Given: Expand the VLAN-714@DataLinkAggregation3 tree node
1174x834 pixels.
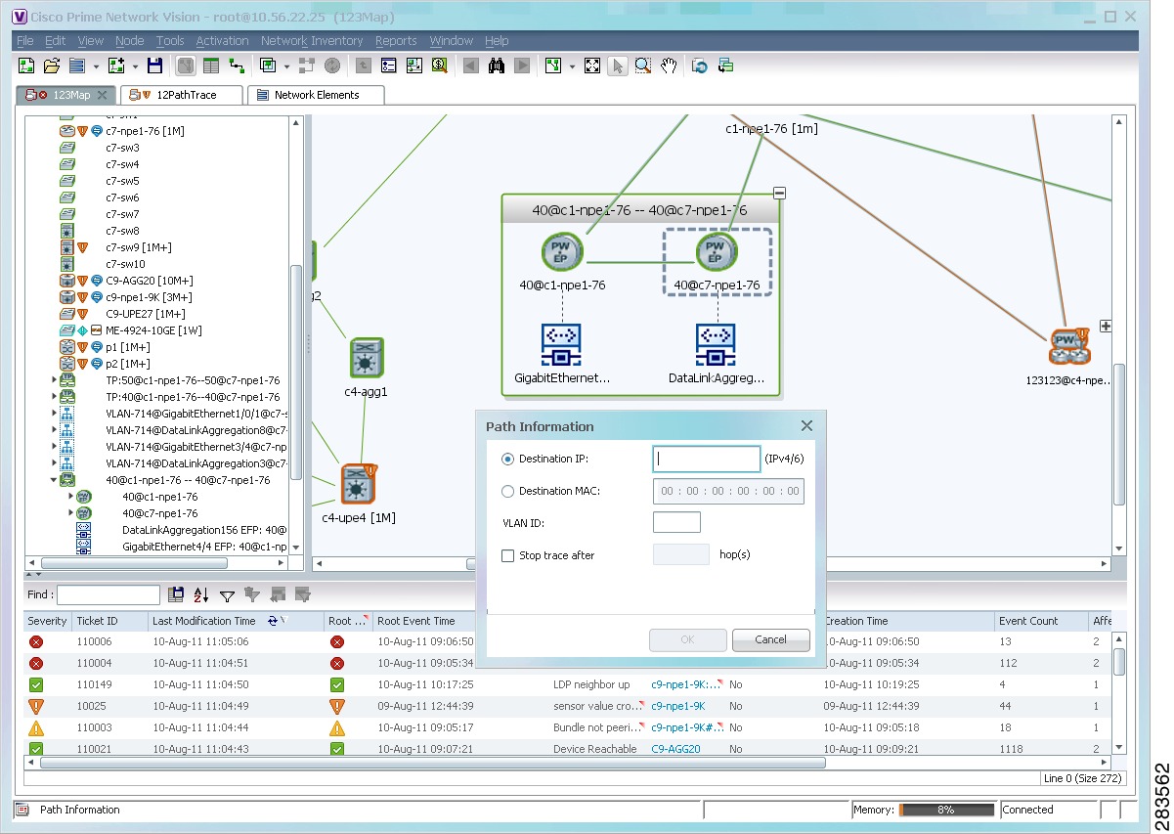Looking at the screenshot, I should pos(54,463).
